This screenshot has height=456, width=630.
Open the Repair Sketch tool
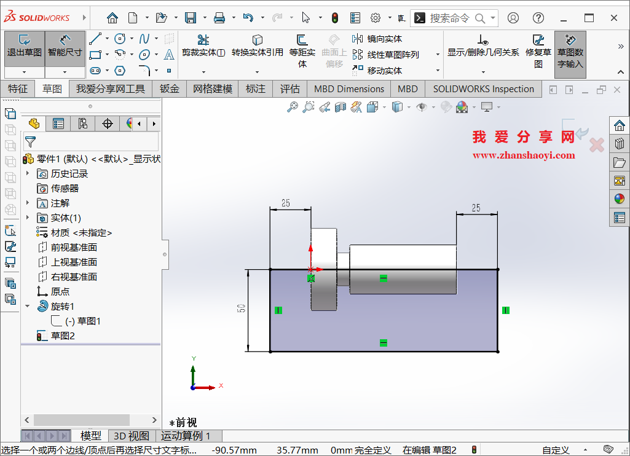click(x=538, y=49)
